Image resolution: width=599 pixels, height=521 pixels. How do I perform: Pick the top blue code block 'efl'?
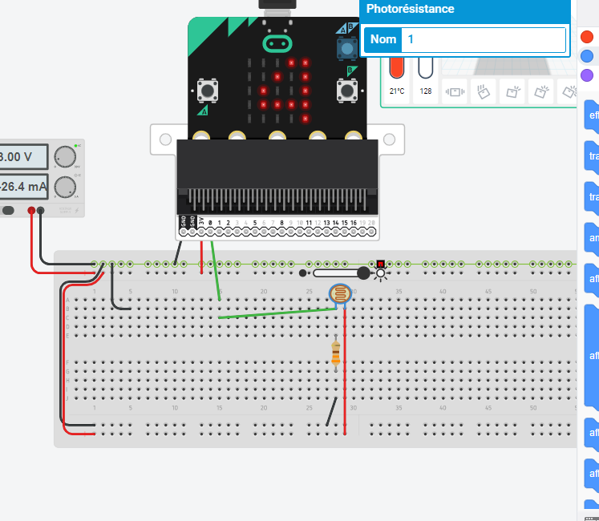point(591,115)
